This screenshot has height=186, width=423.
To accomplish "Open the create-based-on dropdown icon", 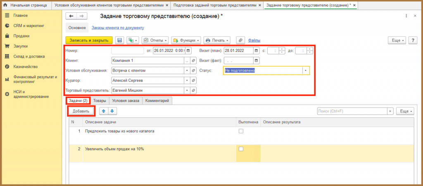I will coord(133,40).
